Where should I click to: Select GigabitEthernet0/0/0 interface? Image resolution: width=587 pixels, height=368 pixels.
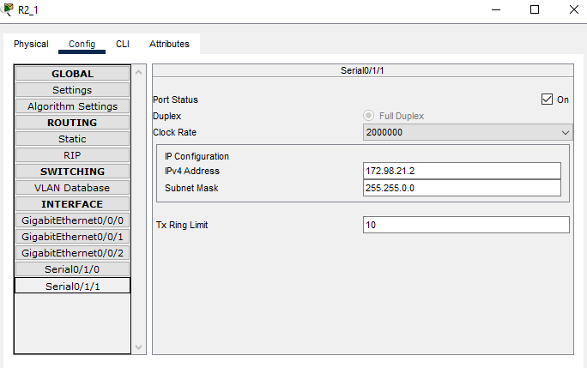[72, 220]
